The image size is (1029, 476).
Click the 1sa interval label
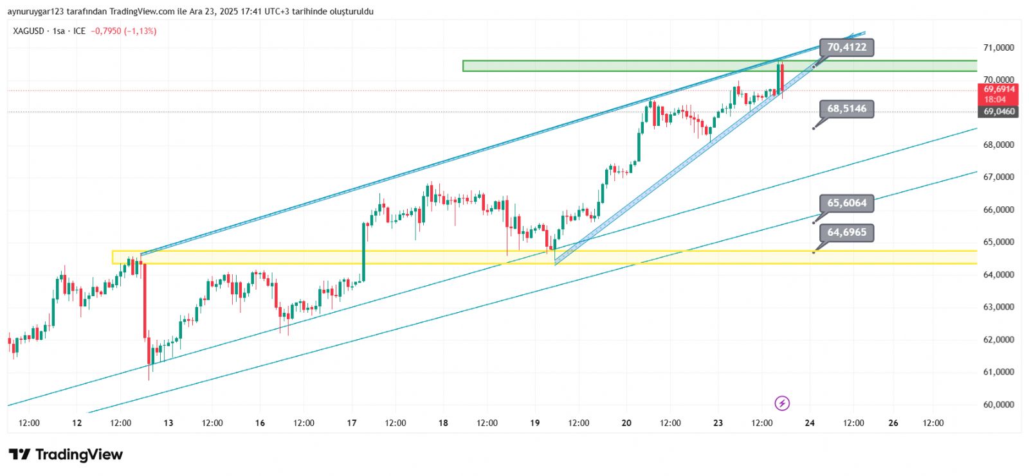pos(59,31)
